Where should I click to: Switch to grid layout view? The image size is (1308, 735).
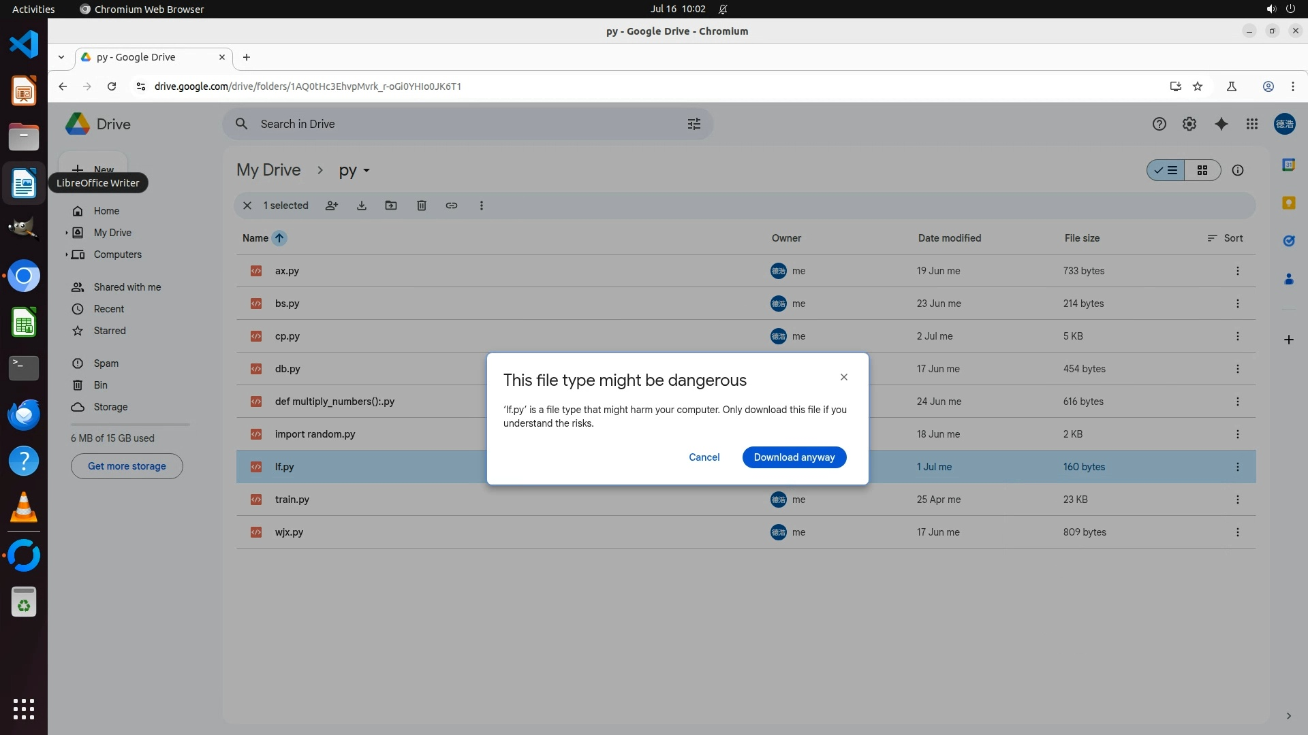coord(1202,170)
